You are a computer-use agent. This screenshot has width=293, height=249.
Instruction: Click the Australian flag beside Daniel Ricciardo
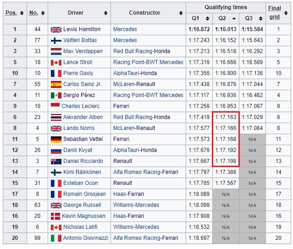[x=56, y=161]
